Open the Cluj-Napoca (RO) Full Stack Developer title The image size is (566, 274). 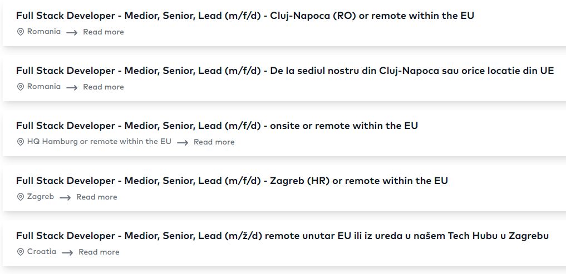coord(245,16)
